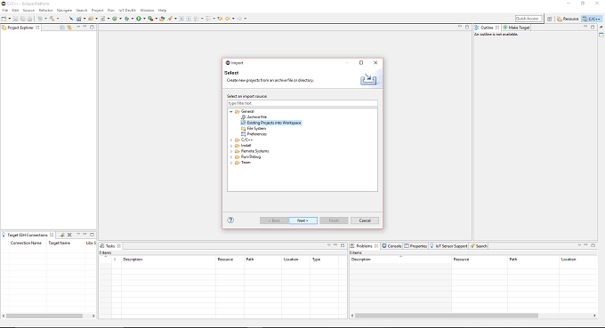Click the back navigation arrow in toolbar
The image size is (605, 328).
(x=228, y=19)
